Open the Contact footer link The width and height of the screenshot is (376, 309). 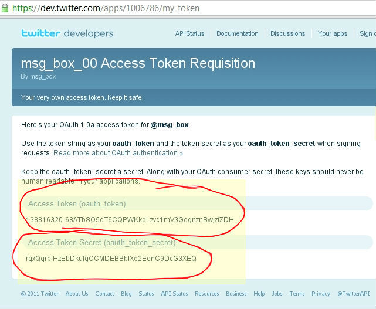104,293
